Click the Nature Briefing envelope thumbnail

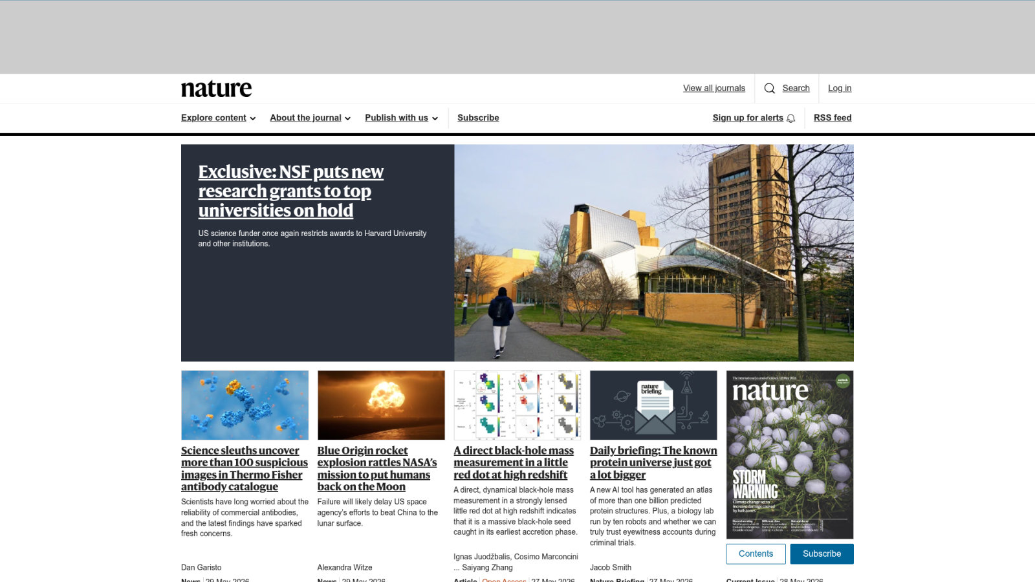pos(653,405)
